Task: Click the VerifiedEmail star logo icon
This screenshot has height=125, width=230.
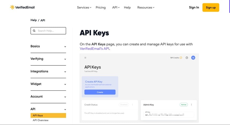Action: tap(12, 7)
